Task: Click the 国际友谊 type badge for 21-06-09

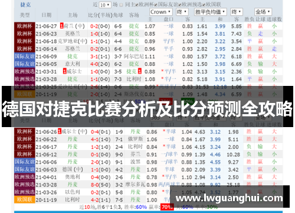Action: (x=25, y=56)
